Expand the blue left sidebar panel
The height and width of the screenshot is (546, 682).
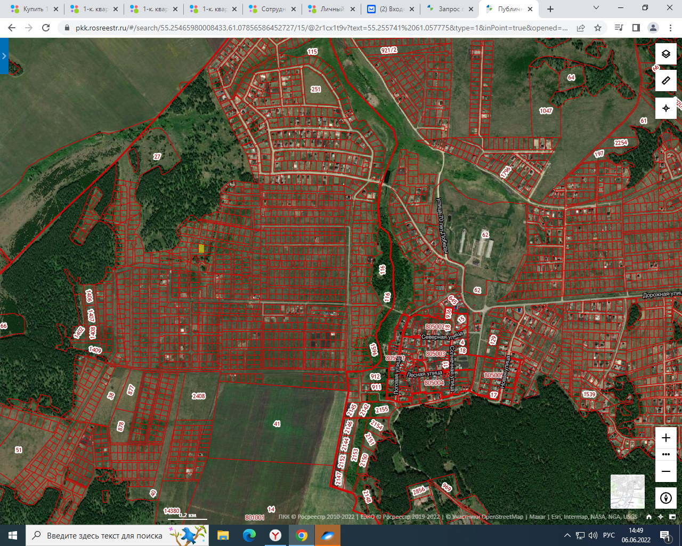click(4, 56)
